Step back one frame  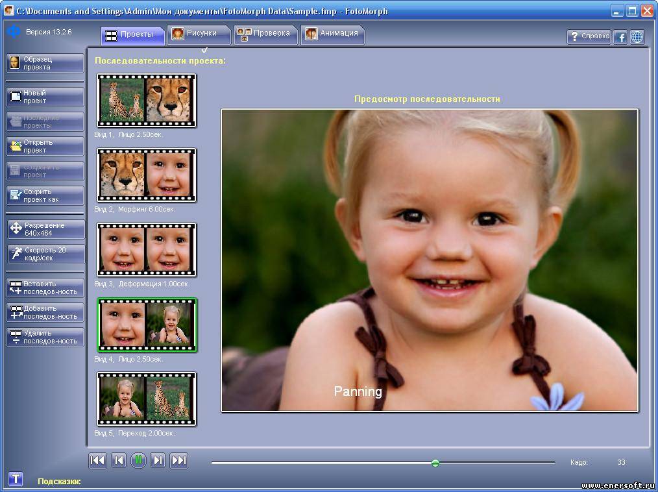click(118, 461)
